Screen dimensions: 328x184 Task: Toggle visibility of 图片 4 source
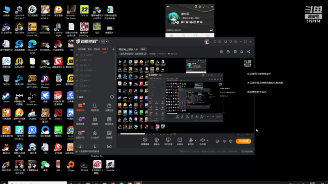click(x=77, y=86)
